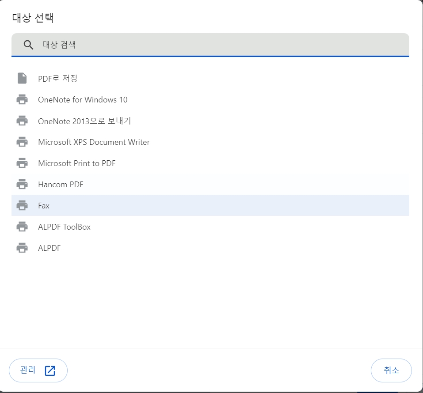Click printer icon beside Fax
This screenshot has height=393, width=423.
tap(22, 205)
